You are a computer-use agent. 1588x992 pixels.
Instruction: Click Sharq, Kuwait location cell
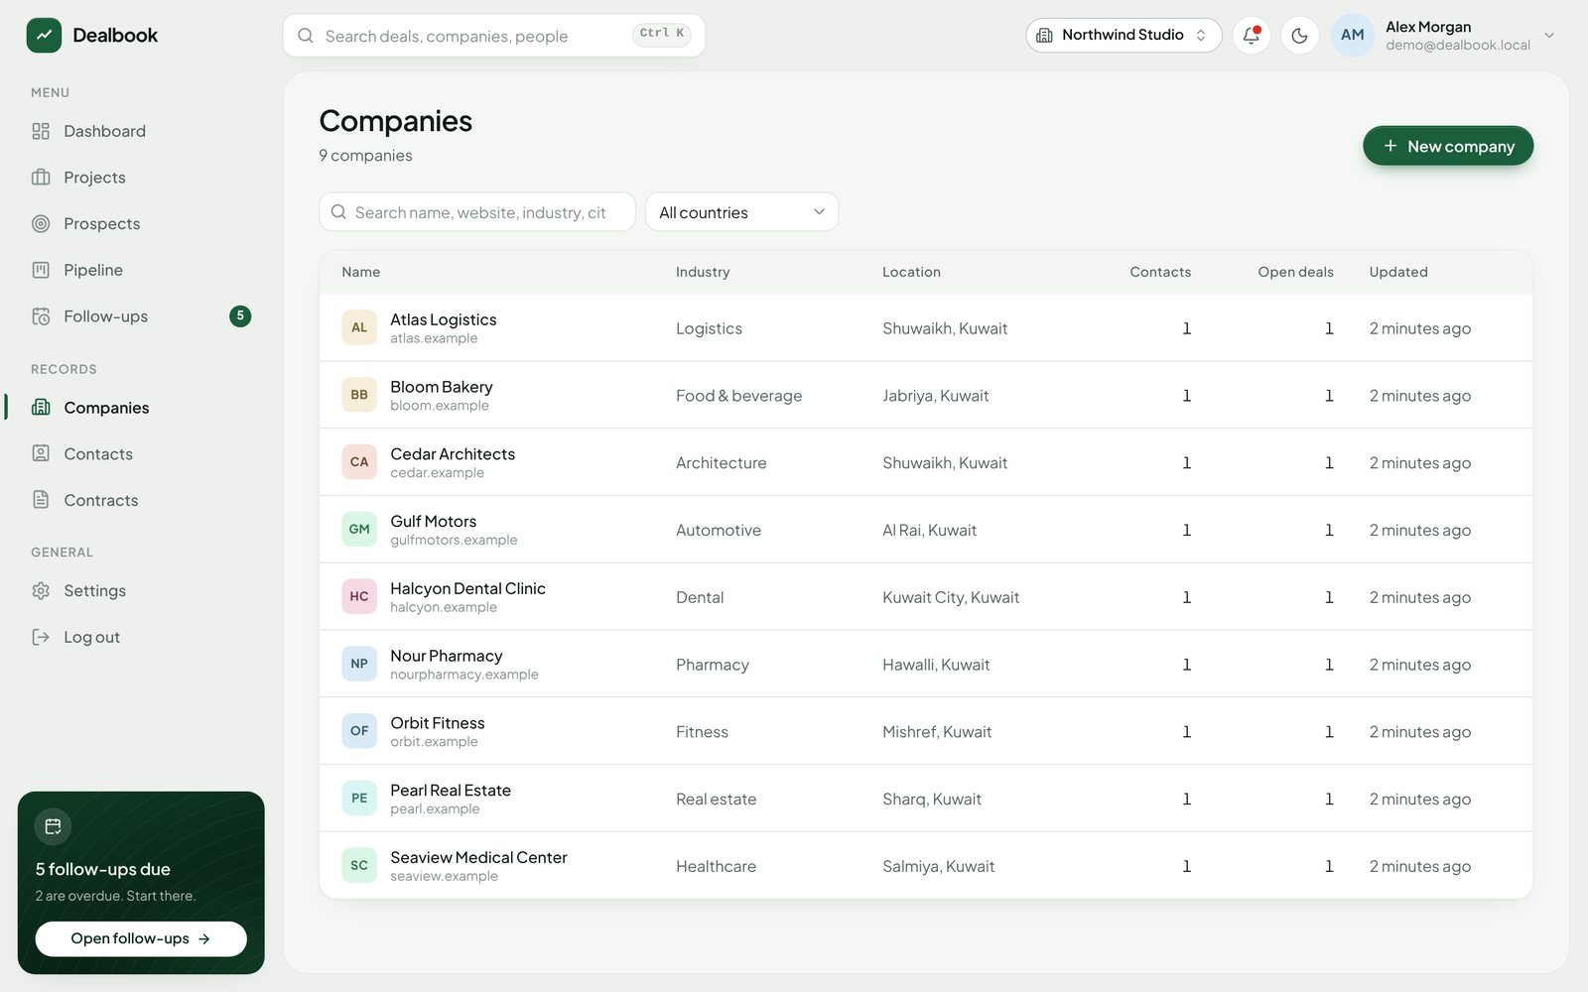(932, 800)
